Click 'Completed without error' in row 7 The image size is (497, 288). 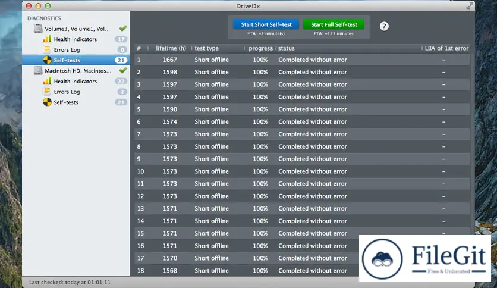click(313, 134)
